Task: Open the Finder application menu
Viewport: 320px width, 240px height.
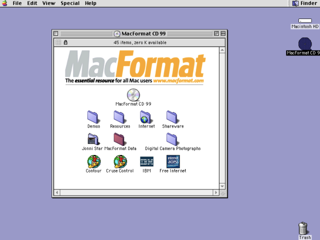Action: click(305, 3)
